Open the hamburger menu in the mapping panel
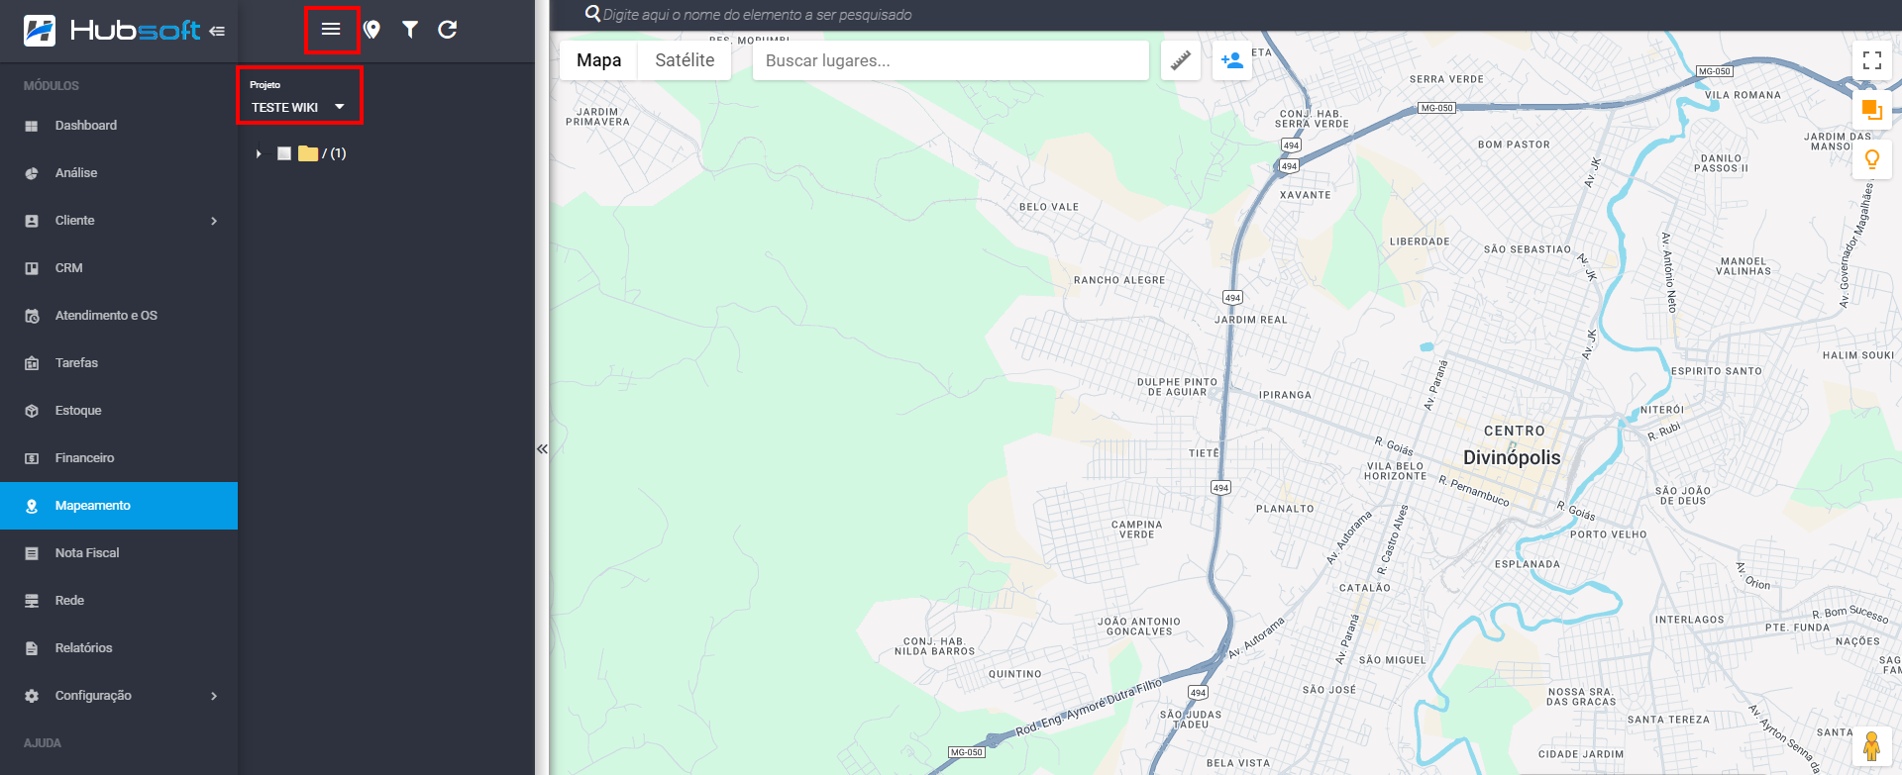Image resolution: width=1902 pixels, height=775 pixels. pyautogui.click(x=331, y=30)
